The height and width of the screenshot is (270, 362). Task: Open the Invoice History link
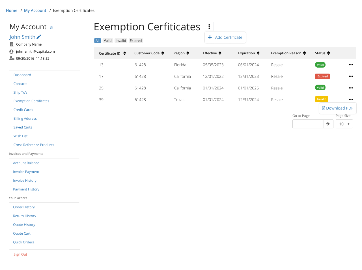click(25, 181)
